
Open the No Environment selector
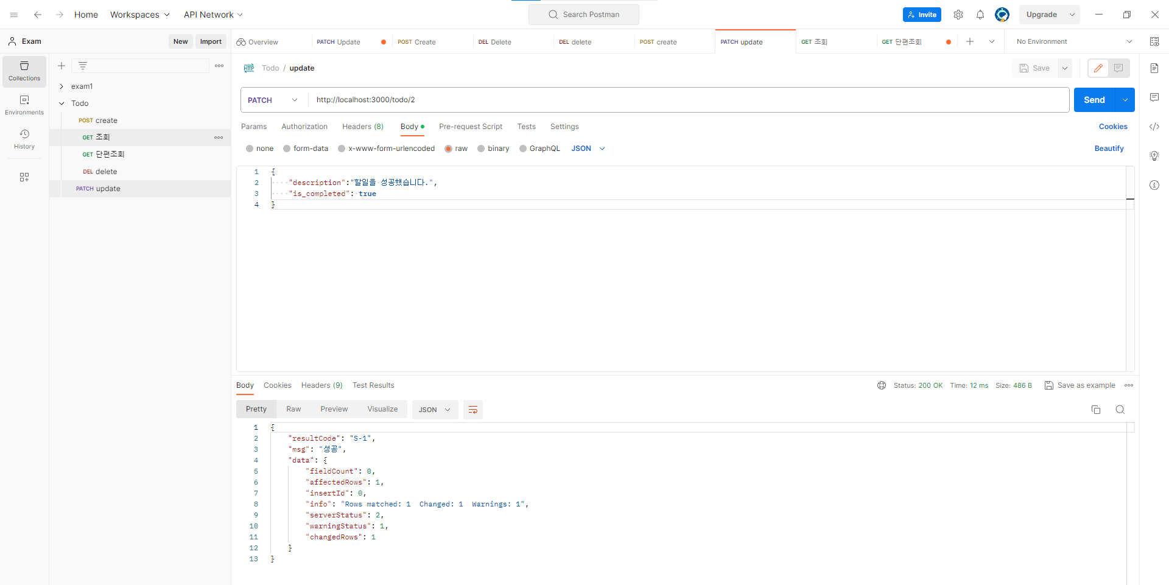coord(1074,41)
